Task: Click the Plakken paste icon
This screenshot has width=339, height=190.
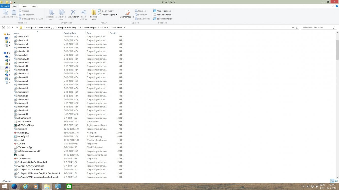Action: click(14, 13)
